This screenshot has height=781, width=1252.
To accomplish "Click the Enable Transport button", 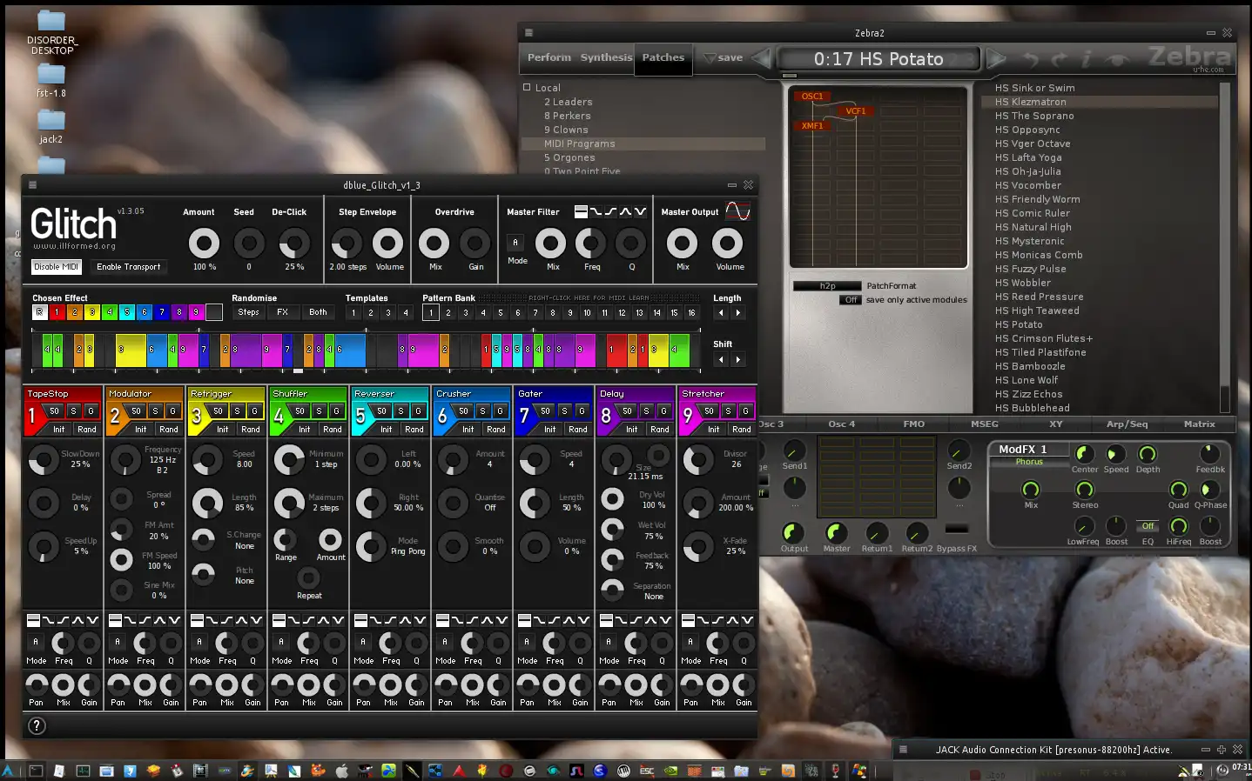I will [128, 267].
